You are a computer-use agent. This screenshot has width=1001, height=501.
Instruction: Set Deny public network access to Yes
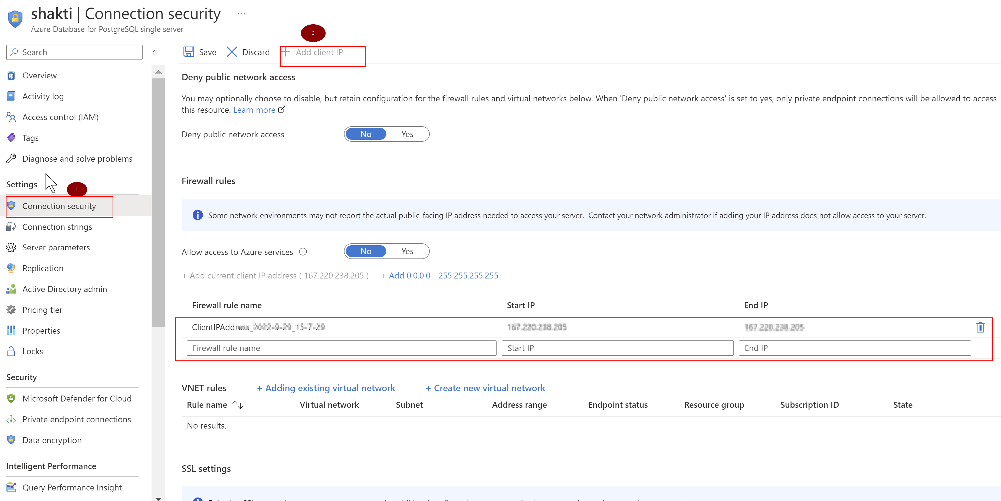(407, 134)
